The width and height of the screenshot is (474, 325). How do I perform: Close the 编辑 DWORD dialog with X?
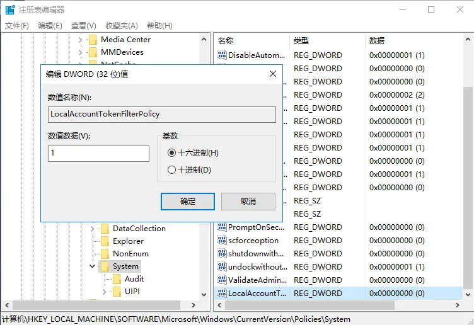click(273, 74)
